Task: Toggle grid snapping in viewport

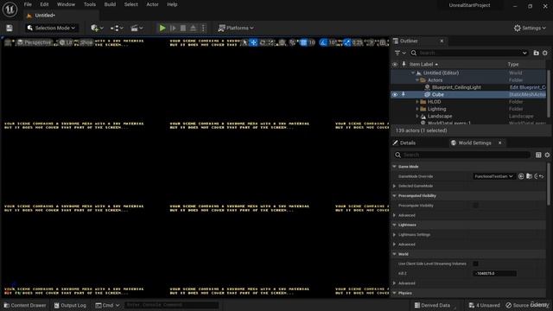Action: [x=303, y=42]
